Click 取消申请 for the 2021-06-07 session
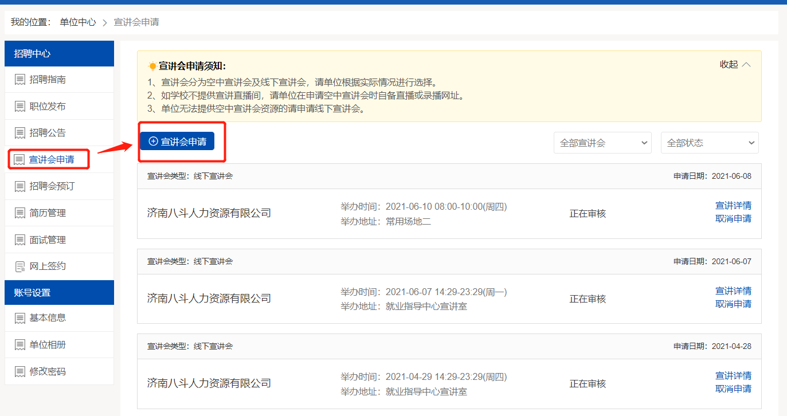 tap(733, 304)
